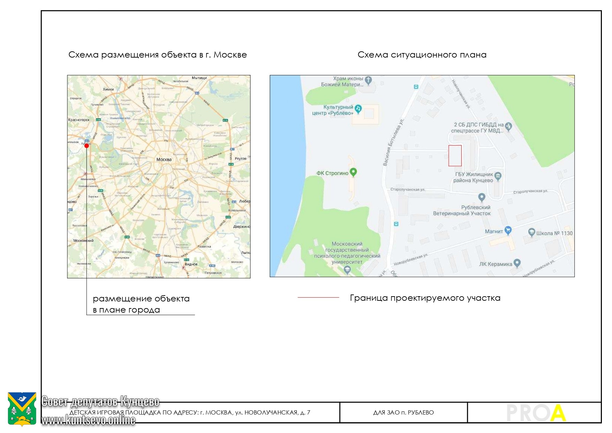Viewport: 612px width, 433px height.
Task: Click the Москва label on city map
Action: (x=164, y=159)
